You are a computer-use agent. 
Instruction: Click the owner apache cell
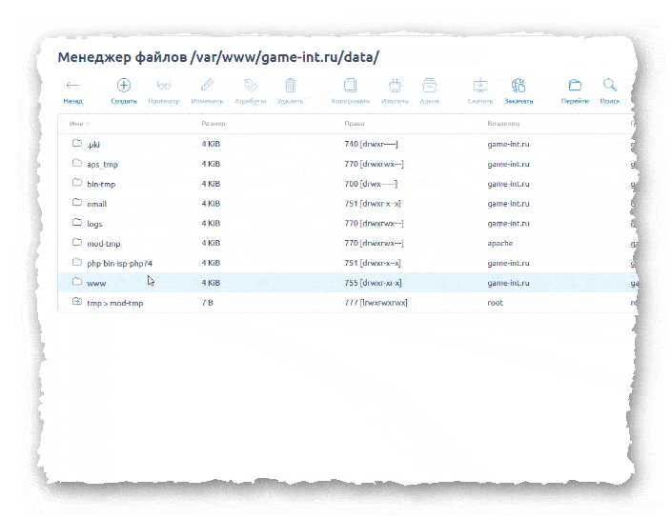click(x=499, y=243)
